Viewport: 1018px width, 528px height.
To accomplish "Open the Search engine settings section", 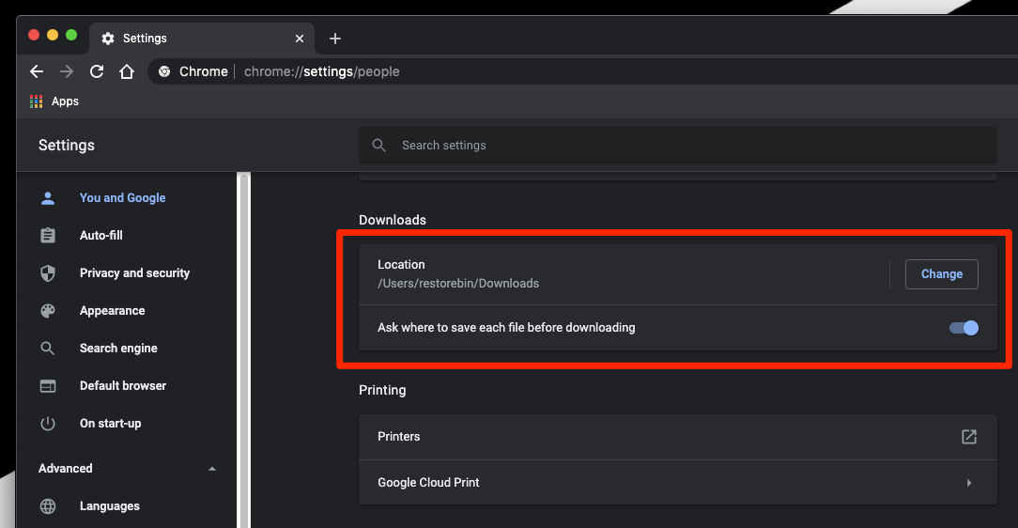I will tap(118, 349).
